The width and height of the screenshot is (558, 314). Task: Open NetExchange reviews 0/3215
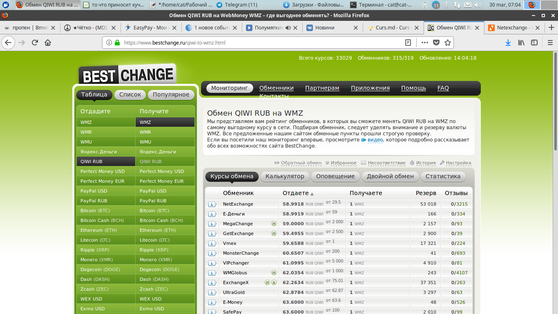tap(459, 204)
